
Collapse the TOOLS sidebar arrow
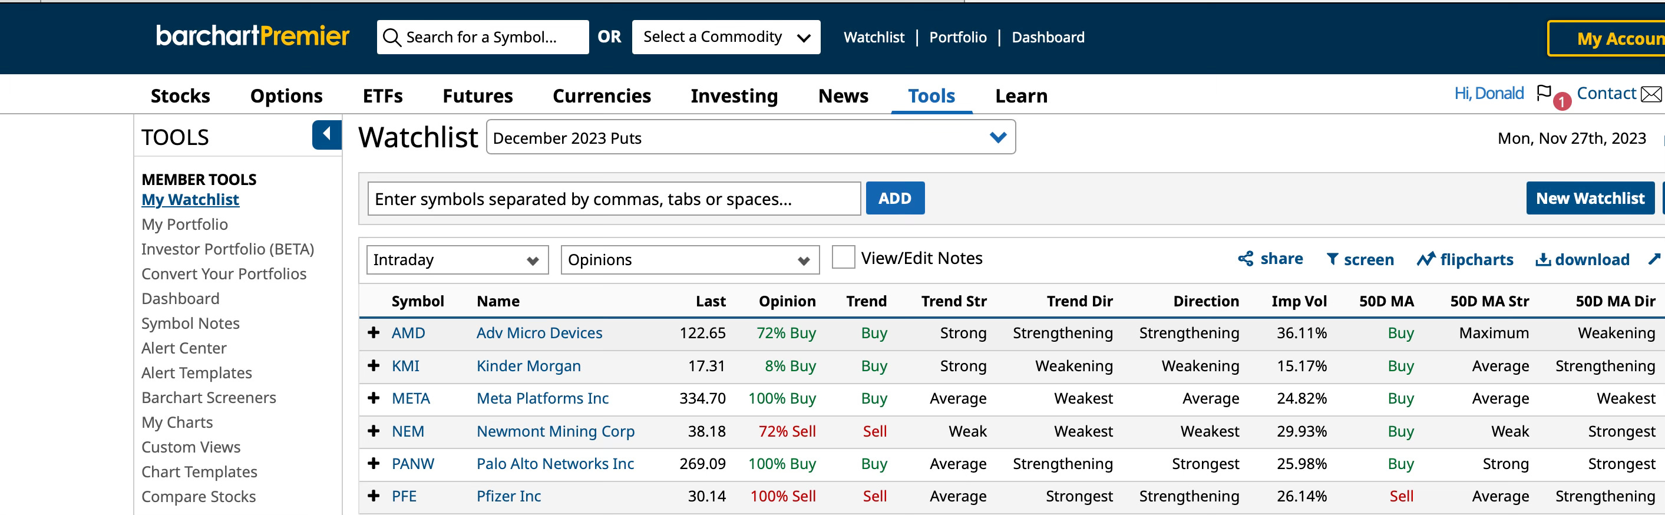pos(326,134)
